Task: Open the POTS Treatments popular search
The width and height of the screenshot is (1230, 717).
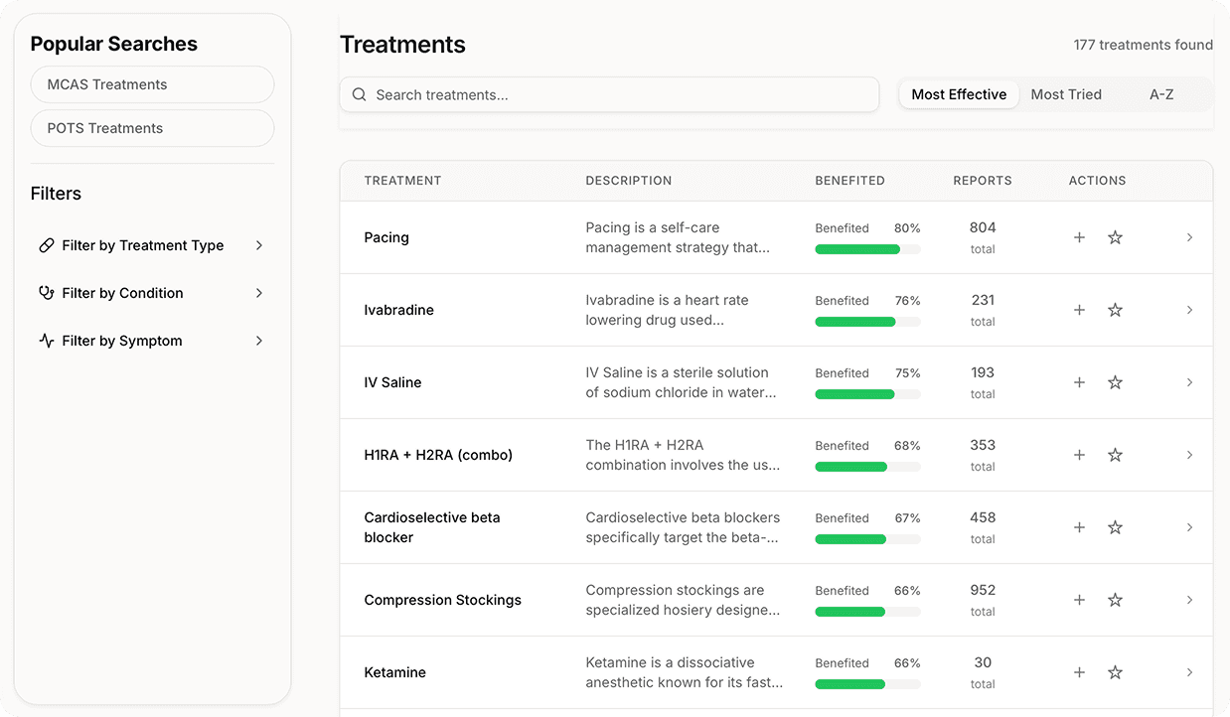Action: 152,128
